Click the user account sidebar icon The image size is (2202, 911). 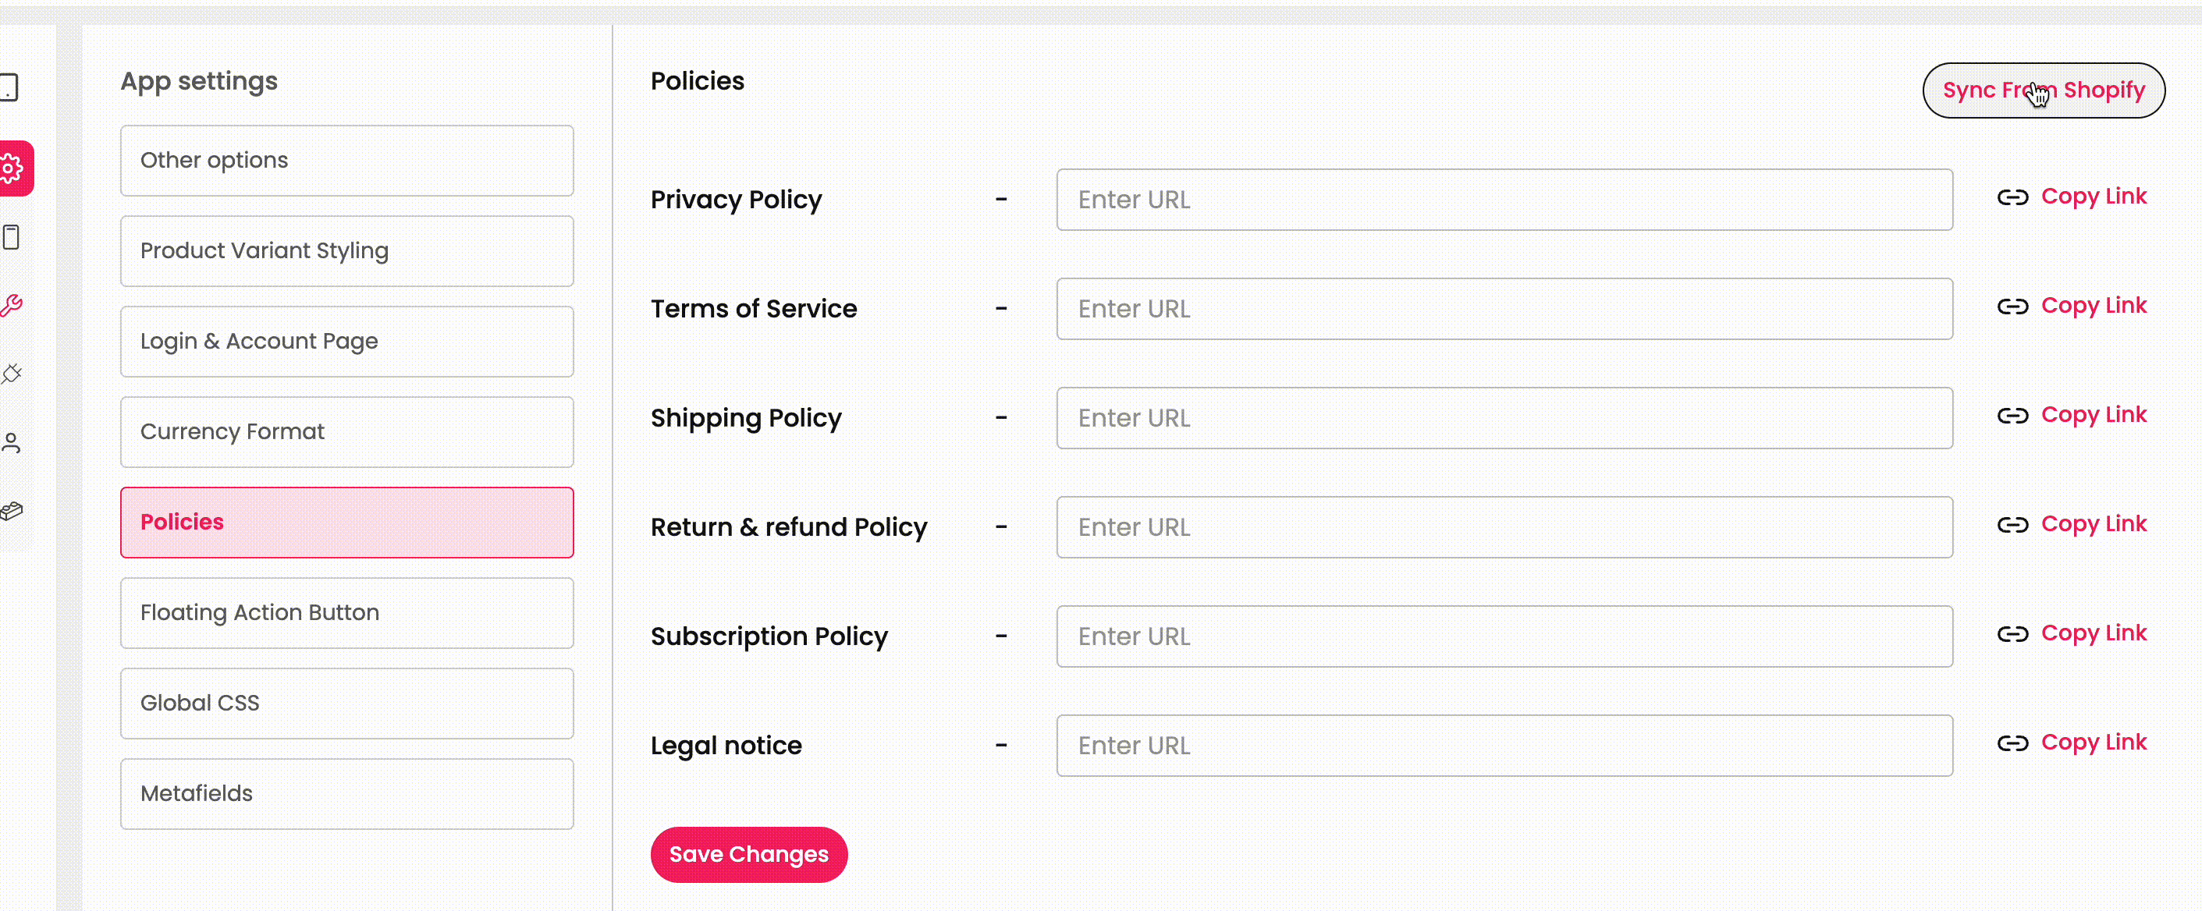coord(11,443)
